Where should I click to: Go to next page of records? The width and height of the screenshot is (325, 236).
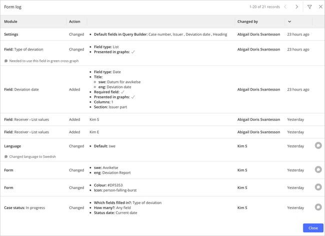296,7
